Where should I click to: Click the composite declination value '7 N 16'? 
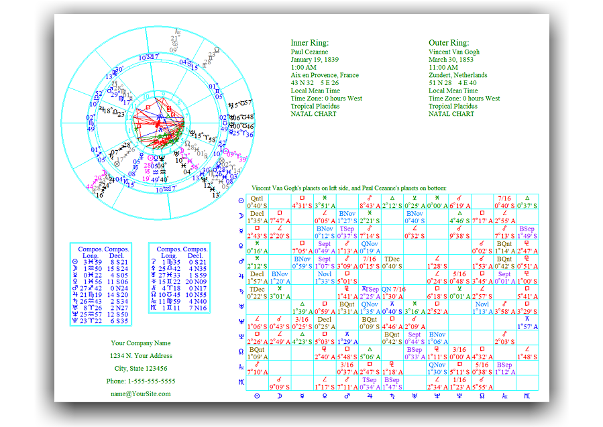pyautogui.click(x=198, y=308)
